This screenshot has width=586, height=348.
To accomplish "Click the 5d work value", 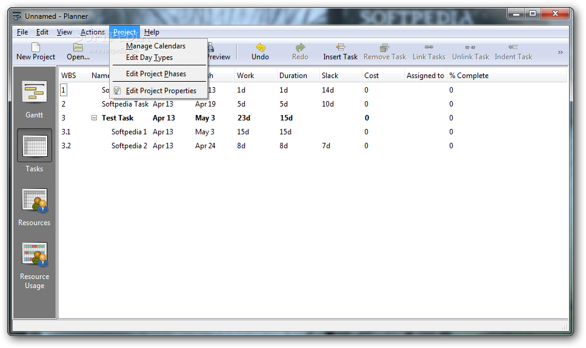I will coord(241,104).
